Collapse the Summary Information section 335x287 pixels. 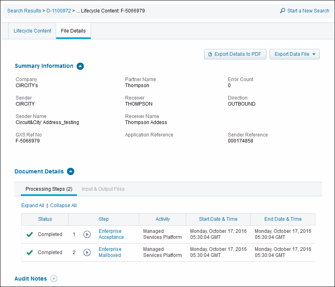tap(80, 66)
